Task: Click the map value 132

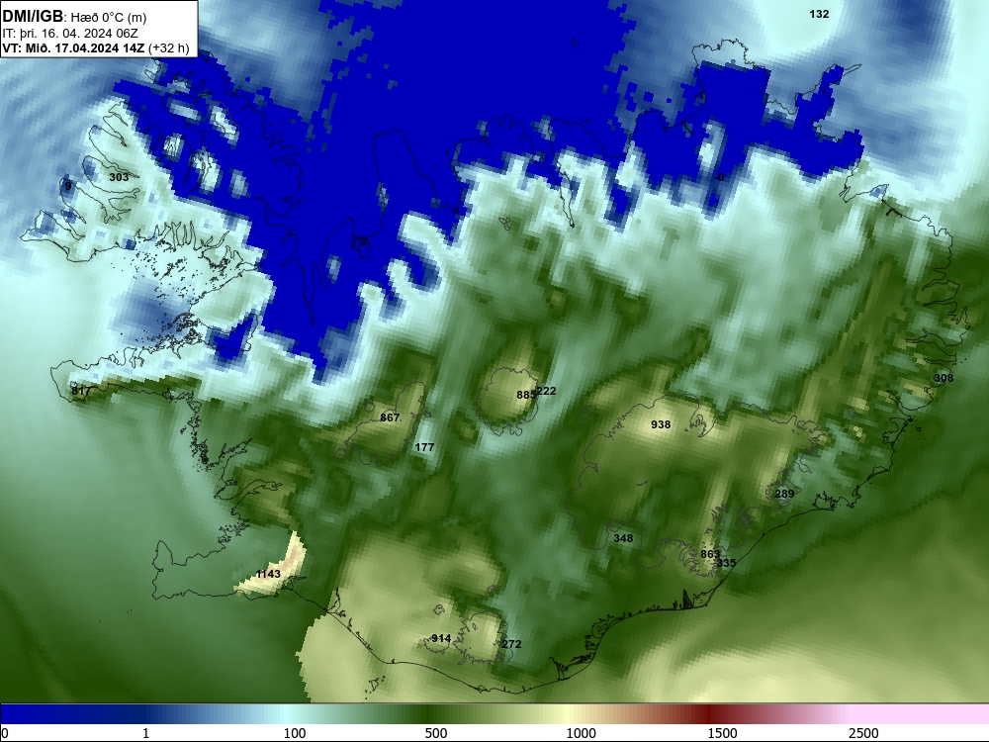Action: coord(819,14)
